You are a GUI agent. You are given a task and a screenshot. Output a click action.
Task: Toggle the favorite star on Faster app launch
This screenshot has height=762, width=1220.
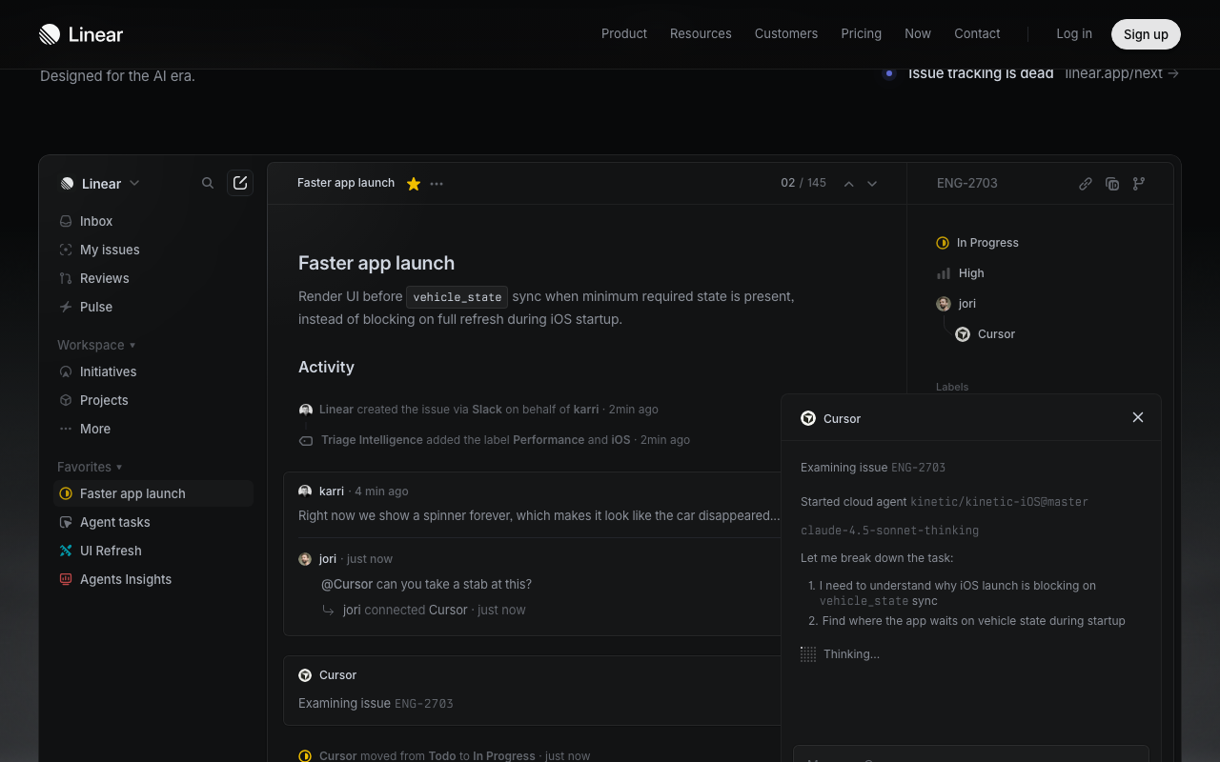click(414, 184)
